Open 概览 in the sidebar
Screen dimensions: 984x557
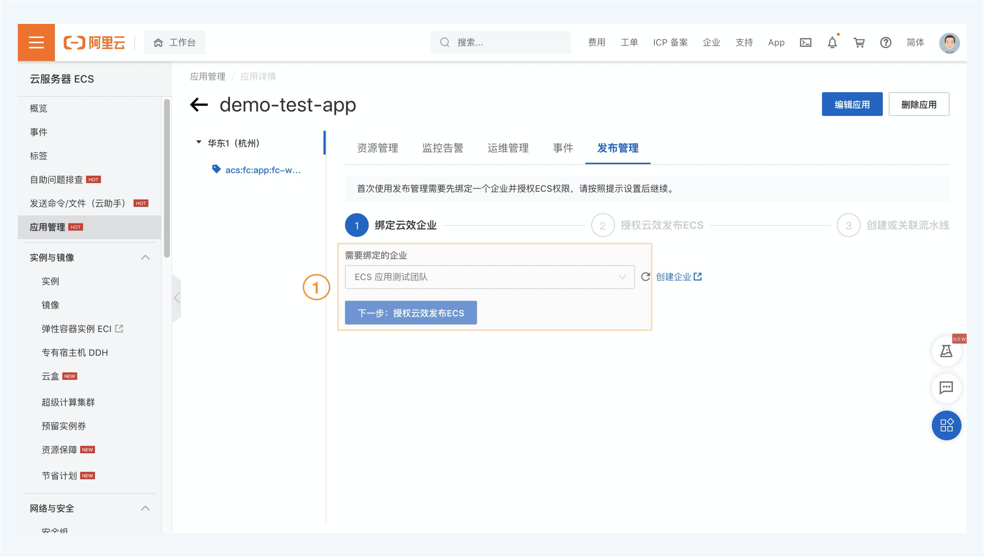(39, 108)
